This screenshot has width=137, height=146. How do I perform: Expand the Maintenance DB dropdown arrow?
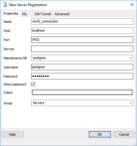(131, 58)
